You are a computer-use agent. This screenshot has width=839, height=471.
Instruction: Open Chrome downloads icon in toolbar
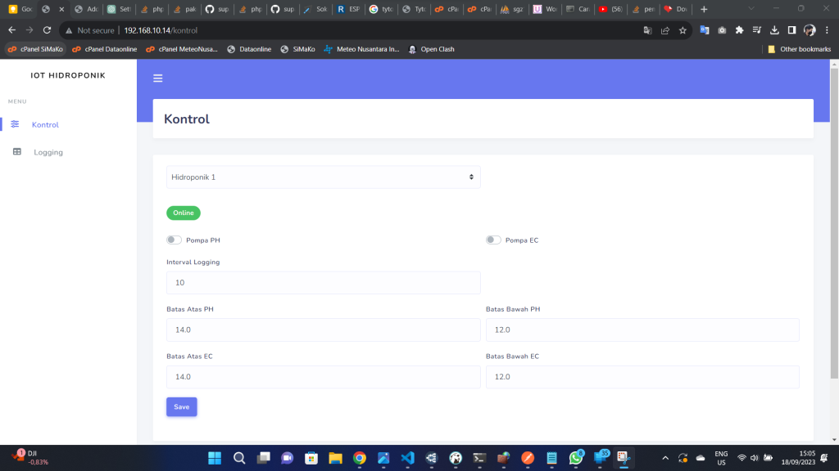click(773, 30)
